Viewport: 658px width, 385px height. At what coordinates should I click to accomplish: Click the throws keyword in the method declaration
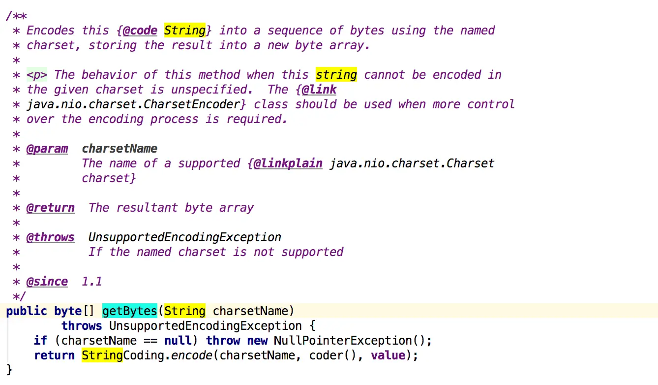[82, 326]
